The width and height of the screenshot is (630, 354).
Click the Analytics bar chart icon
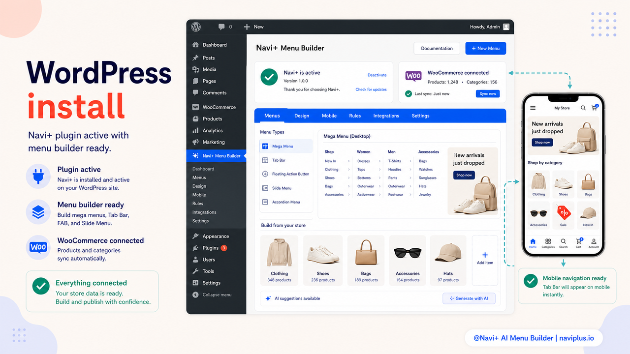click(x=195, y=130)
